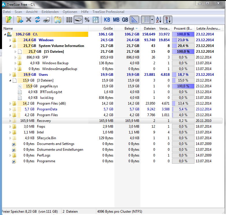This screenshot has height=215, width=226.
Task: Click the lucid.log file icon
Action: [20, 98]
